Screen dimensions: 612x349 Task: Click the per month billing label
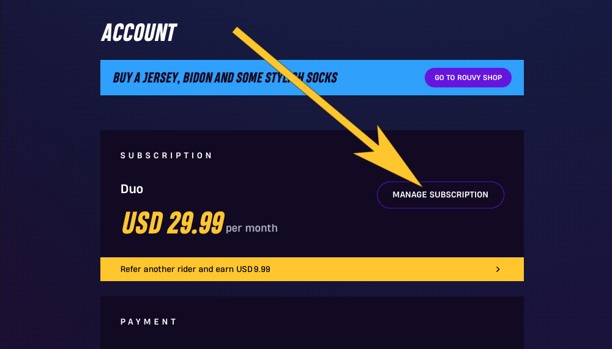pos(252,228)
